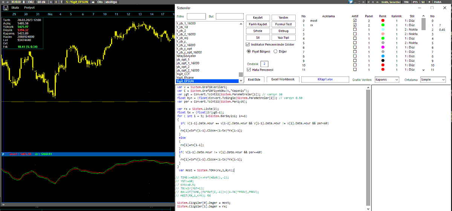Click the Kaydet button
452x211 pixels.
(258, 18)
